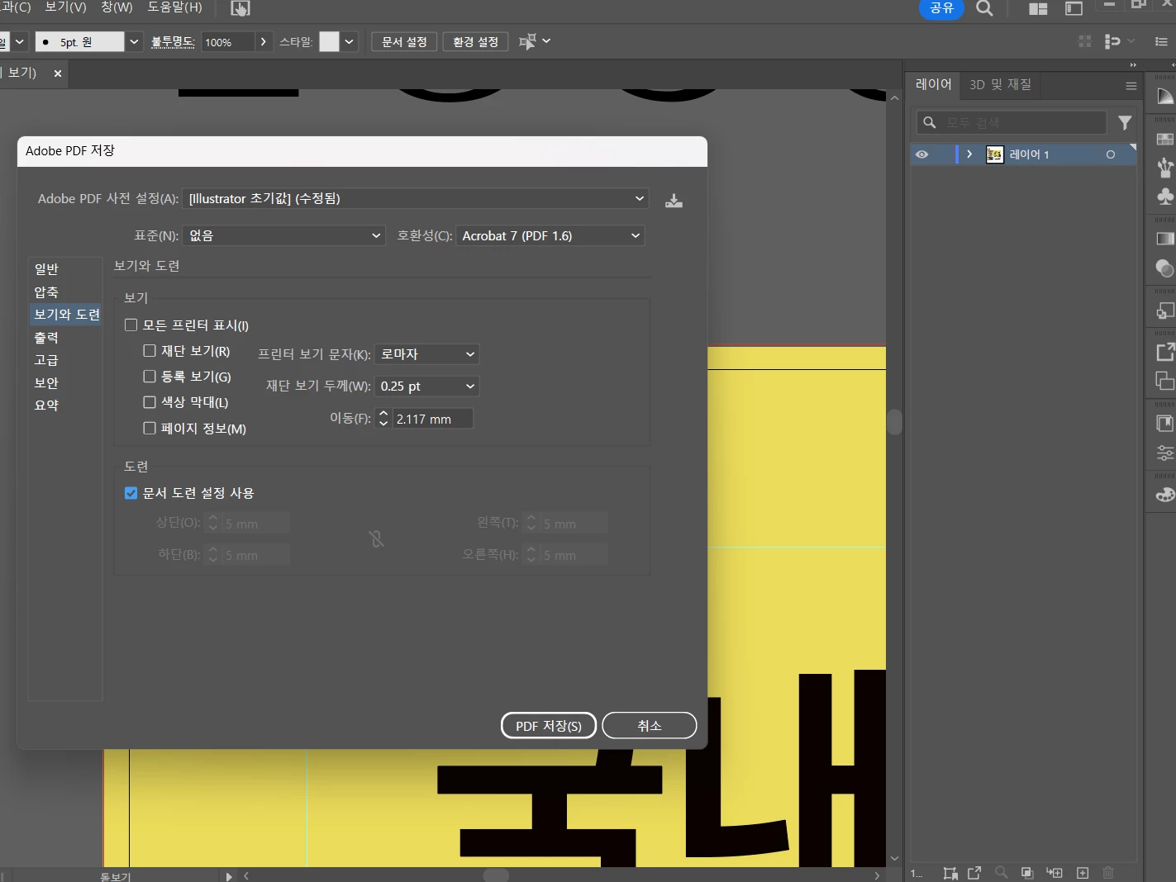Open the 프린터 보기 문자 dropdown

[x=426, y=354]
